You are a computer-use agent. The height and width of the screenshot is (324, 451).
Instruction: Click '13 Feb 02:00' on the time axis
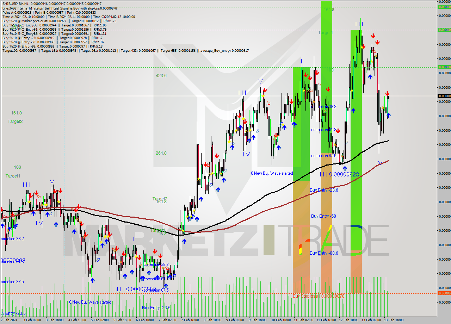pos(371,320)
